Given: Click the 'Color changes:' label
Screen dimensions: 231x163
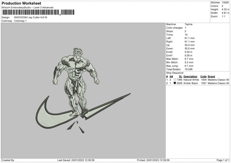Looking at the screenshot, I should [174, 28].
